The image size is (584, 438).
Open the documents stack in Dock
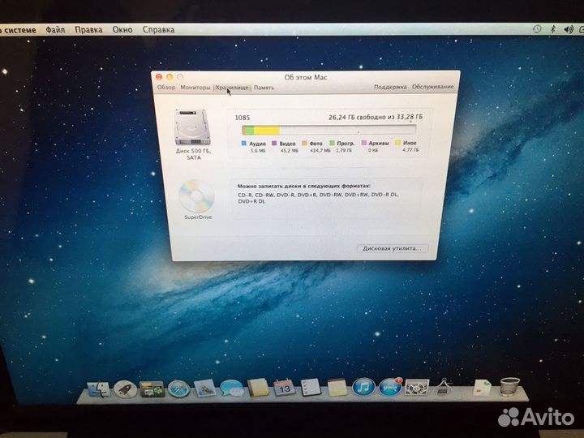click(482, 388)
